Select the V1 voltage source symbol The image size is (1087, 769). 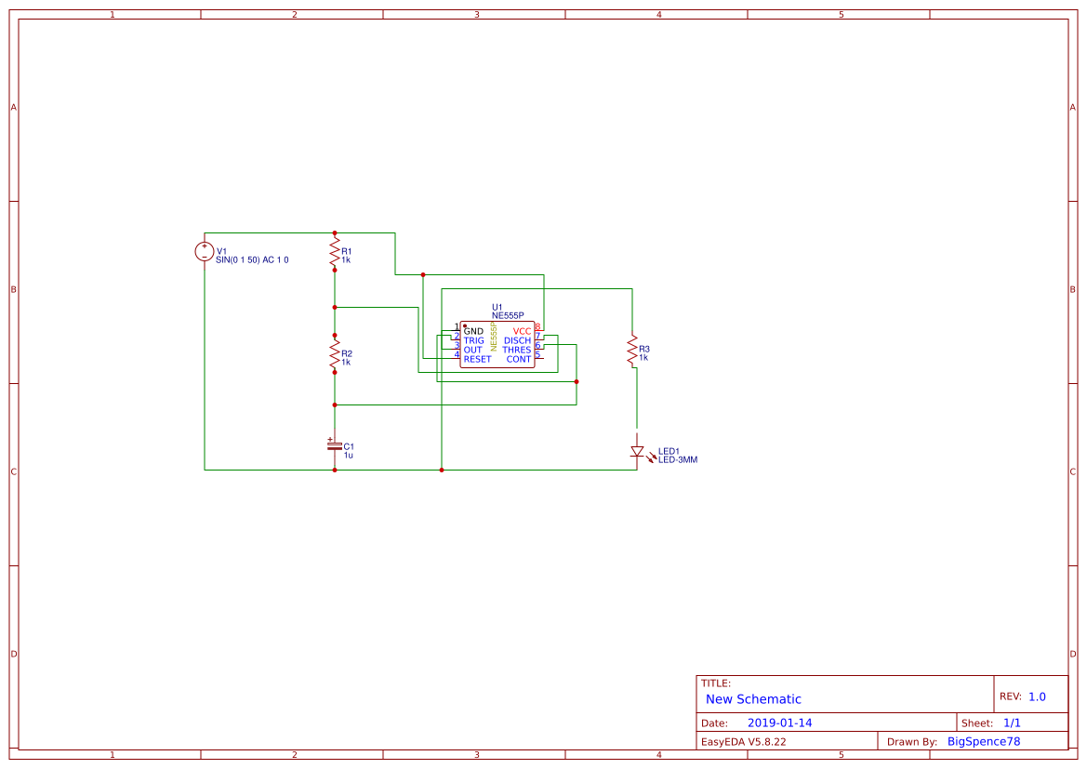click(204, 252)
